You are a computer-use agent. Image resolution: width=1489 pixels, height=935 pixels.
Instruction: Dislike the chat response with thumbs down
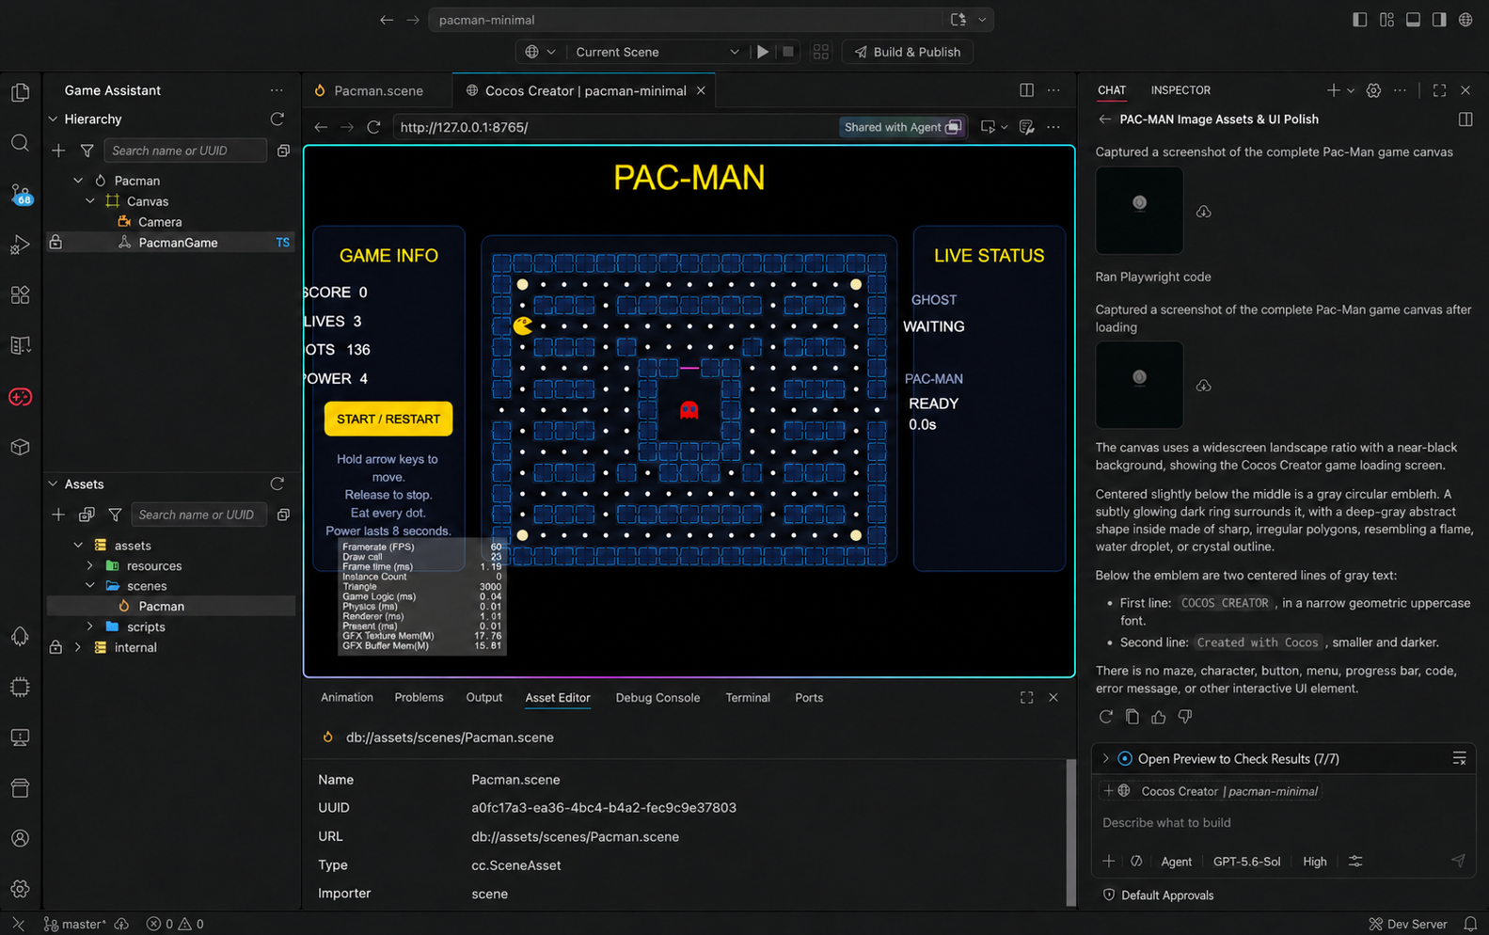1185,717
